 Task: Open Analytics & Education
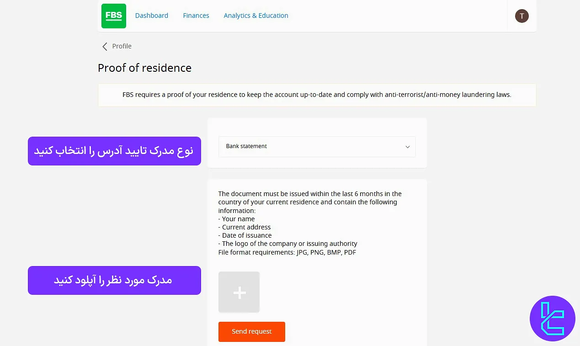coord(255,15)
